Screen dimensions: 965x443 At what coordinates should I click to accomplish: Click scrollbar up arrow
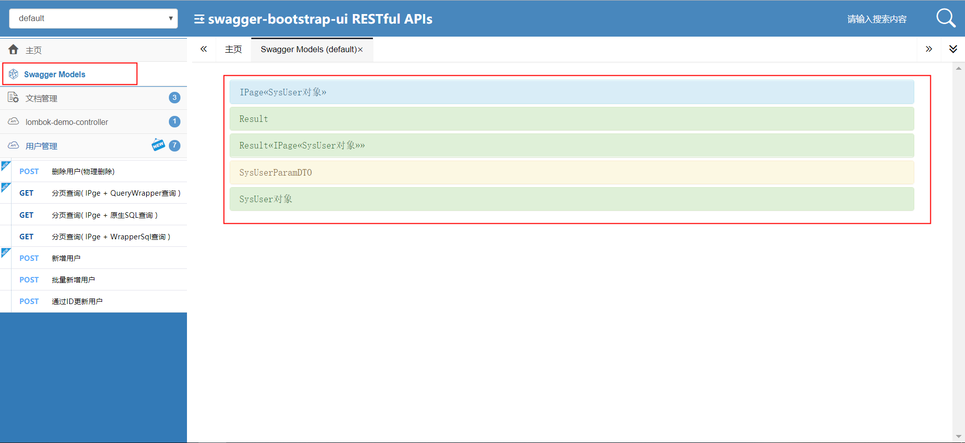pos(958,68)
